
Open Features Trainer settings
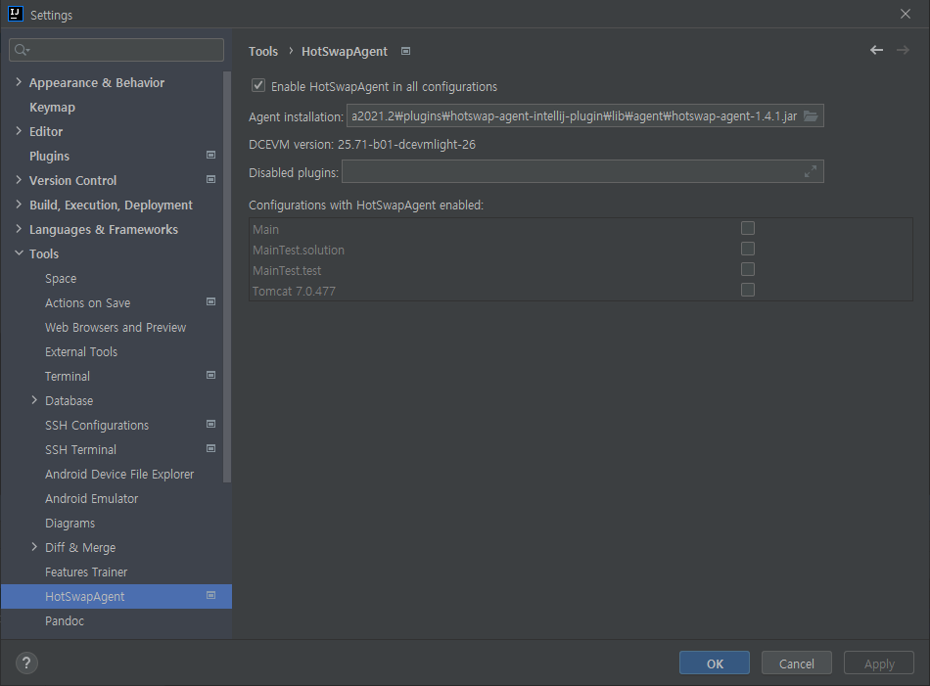point(86,572)
